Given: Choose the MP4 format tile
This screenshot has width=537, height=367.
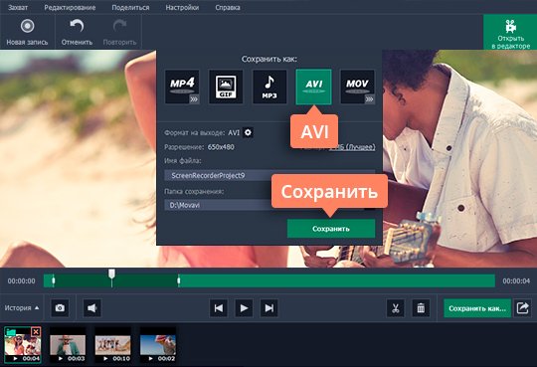Looking at the screenshot, I should tap(182, 87).
